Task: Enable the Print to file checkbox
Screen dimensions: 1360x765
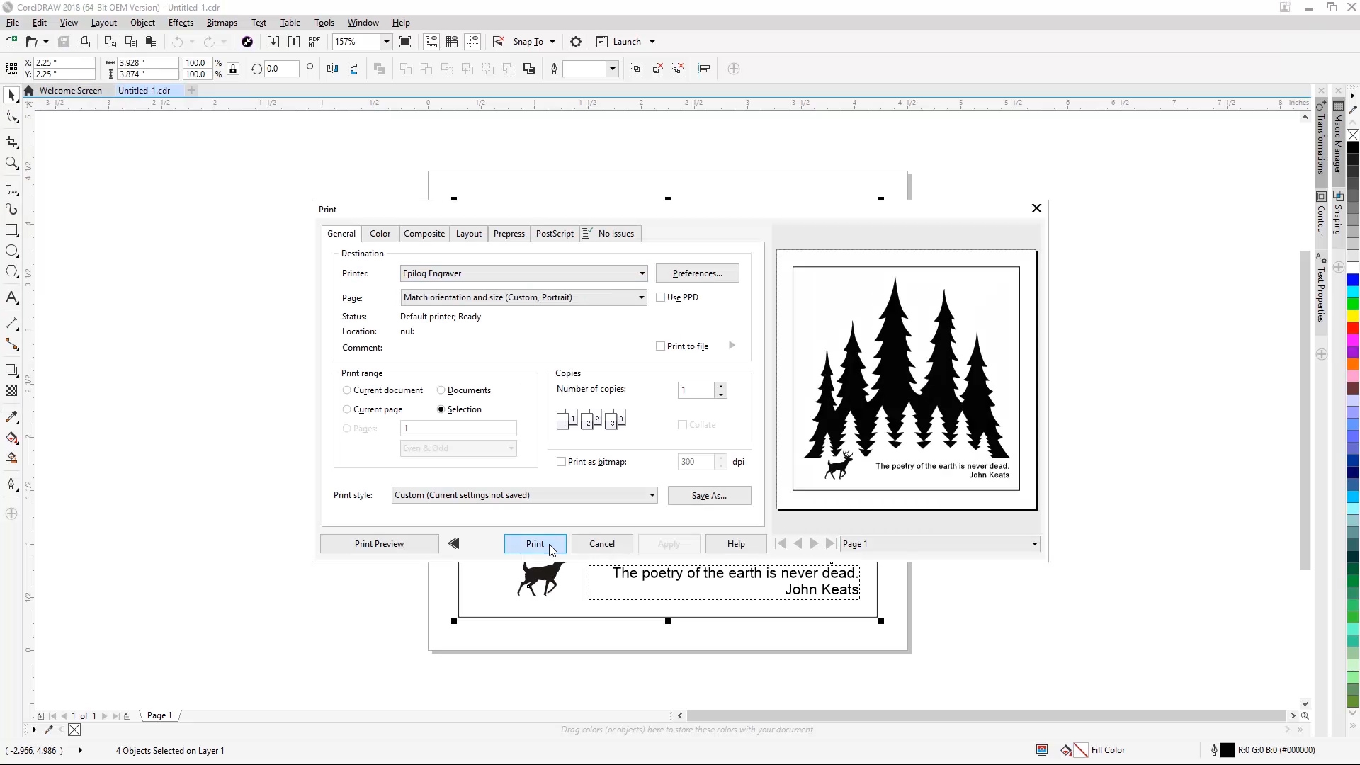Action: tap(661, 346)
